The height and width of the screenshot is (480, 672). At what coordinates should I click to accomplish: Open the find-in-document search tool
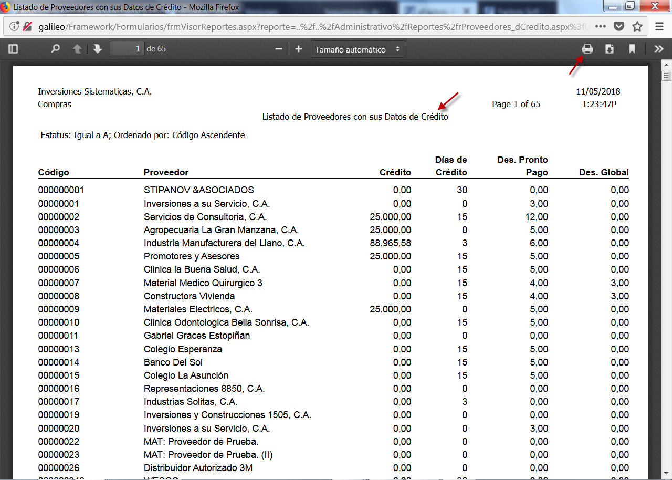(x=55, y=49)
